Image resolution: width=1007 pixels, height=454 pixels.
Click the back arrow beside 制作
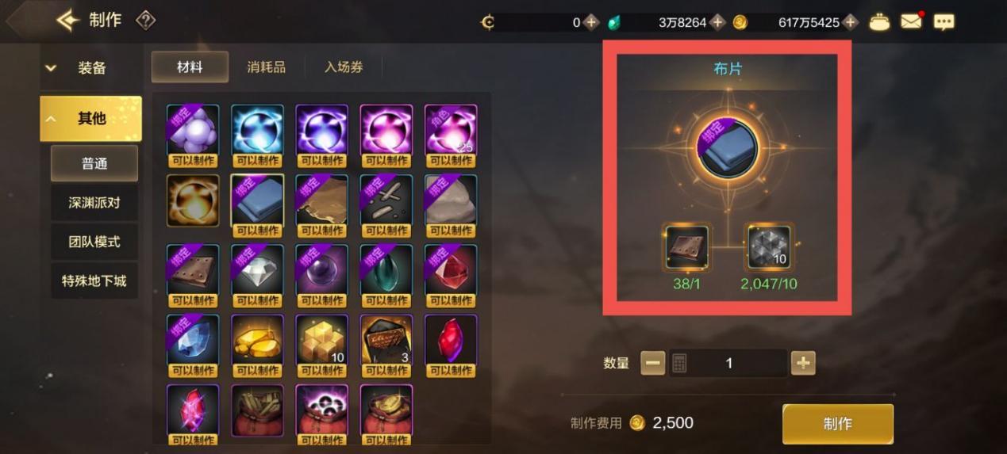tap(67, 20)
